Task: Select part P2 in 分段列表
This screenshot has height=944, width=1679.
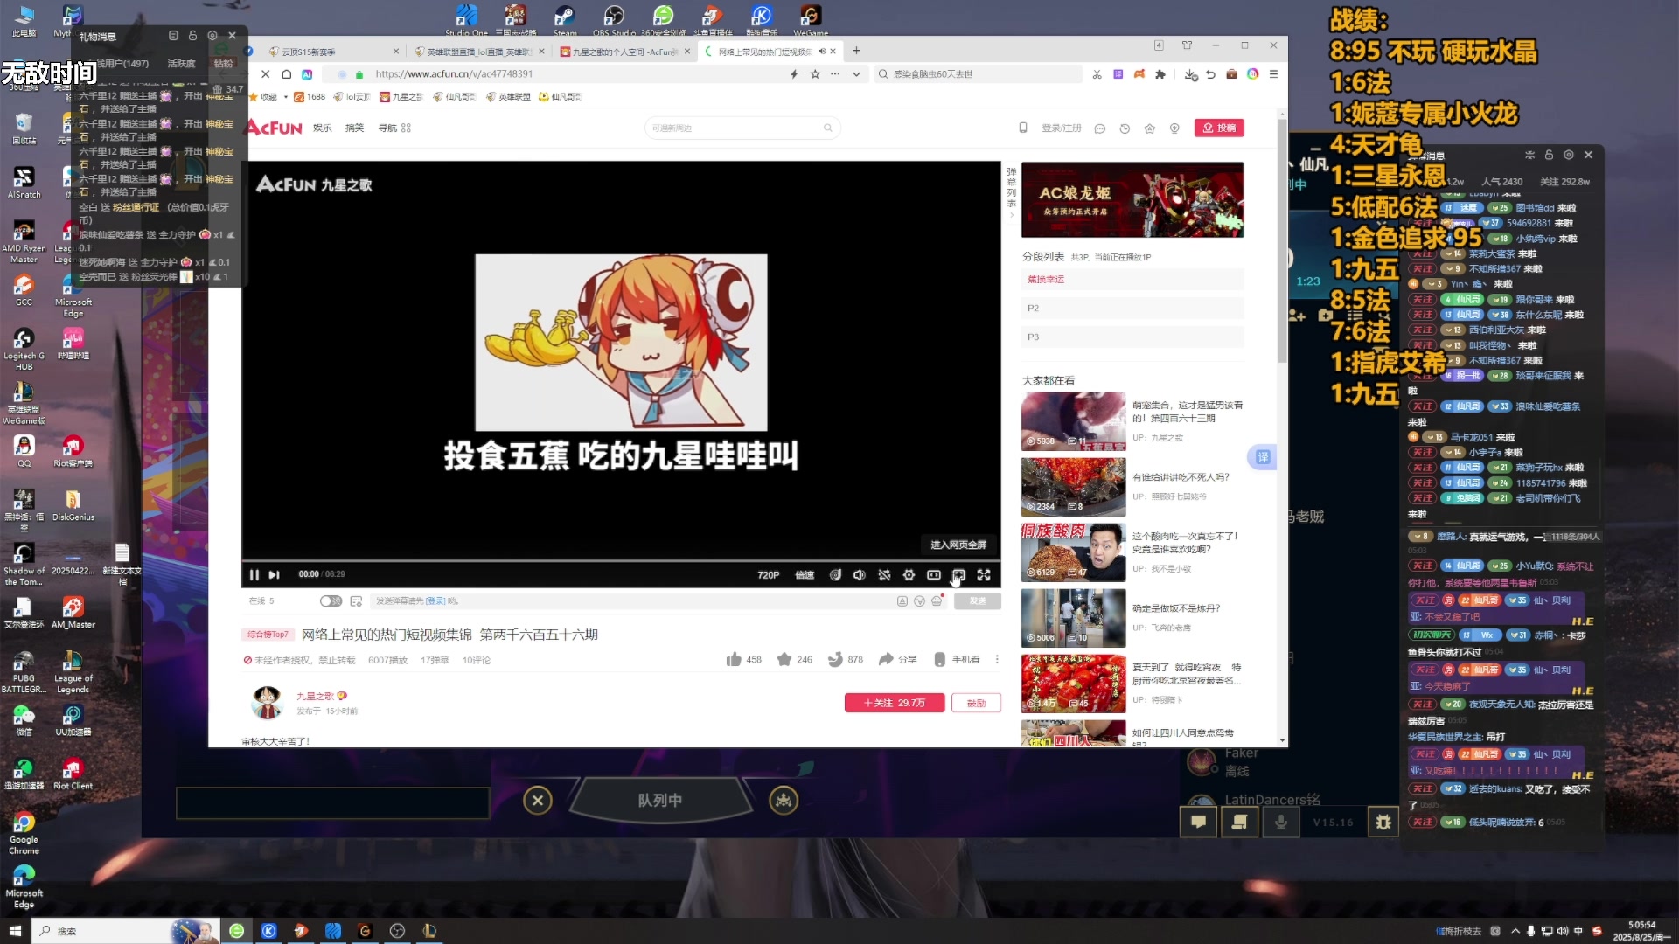Action: point(1132,308)
